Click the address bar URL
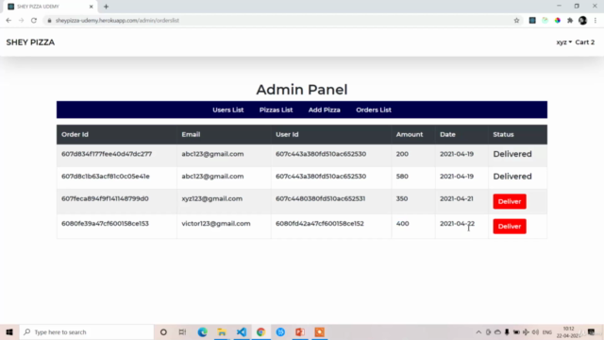Viewport: 604px width, 340px height. pyautogui.click(x=117, y=21)
